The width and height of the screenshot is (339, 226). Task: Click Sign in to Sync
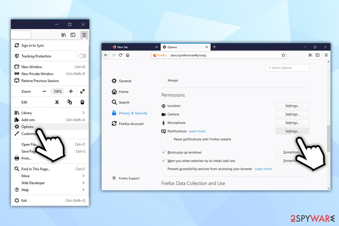[50, 46]
